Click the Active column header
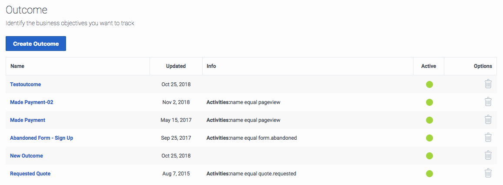The height and width of the screenshot is (185, 503). [x=429, y=66]
